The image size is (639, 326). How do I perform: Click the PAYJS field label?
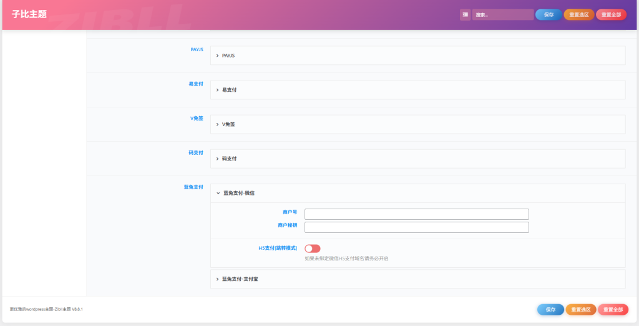[x=197, y=49]
